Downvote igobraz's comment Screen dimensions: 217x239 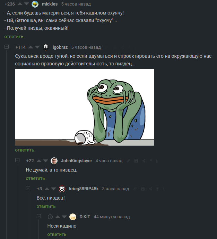pyautogui.click(x=37, y=47)
